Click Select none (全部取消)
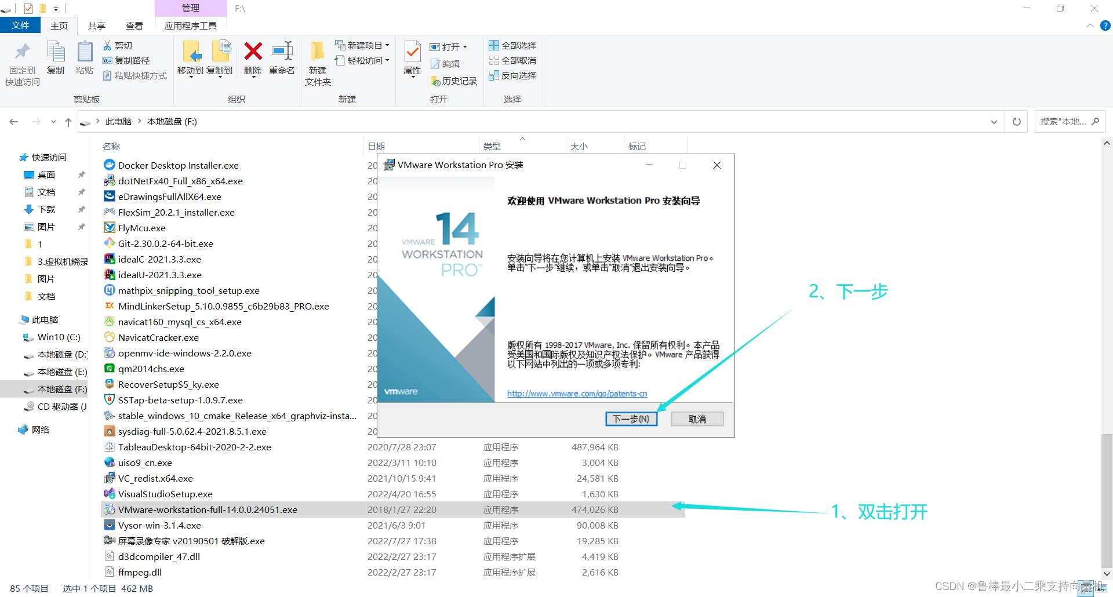Screen dimensions: 1113x597 coord(512,60)
